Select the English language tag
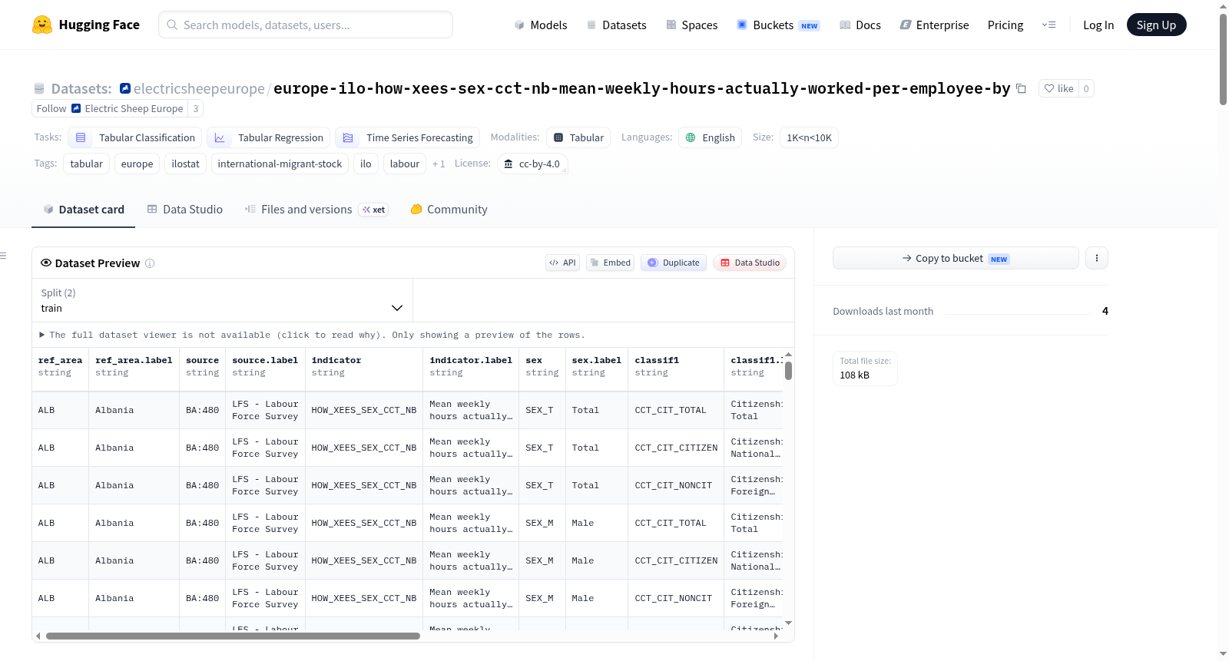 (x=710, y=137)
